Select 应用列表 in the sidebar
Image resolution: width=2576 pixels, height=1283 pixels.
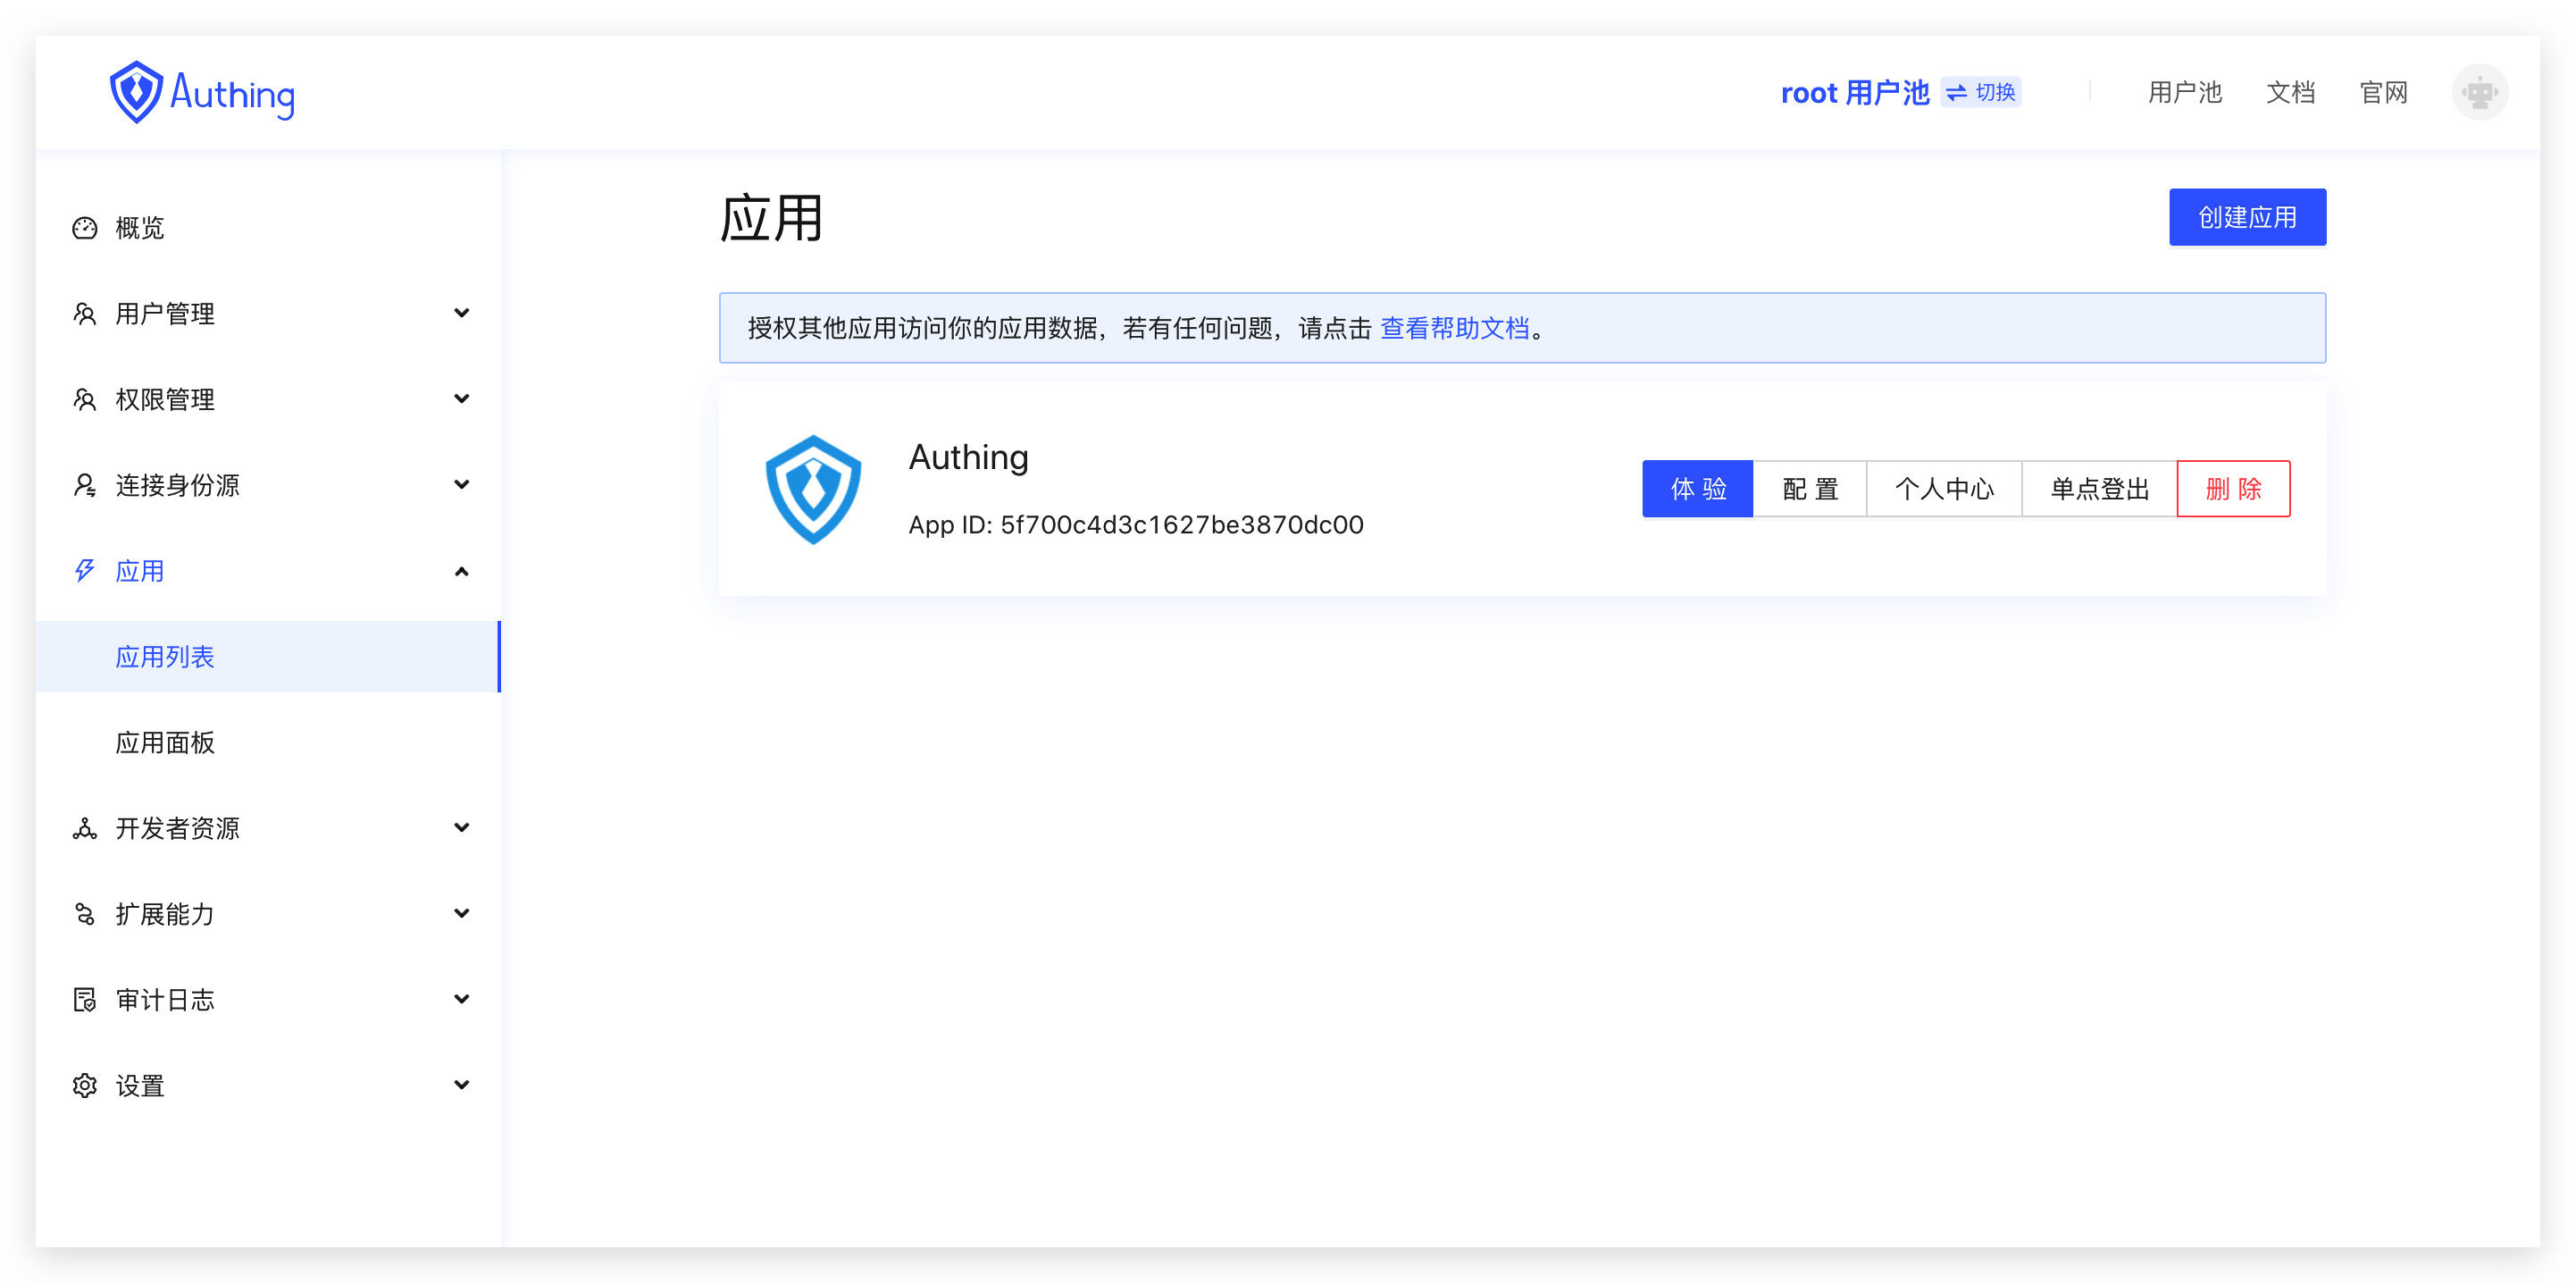tap(268, 657)
